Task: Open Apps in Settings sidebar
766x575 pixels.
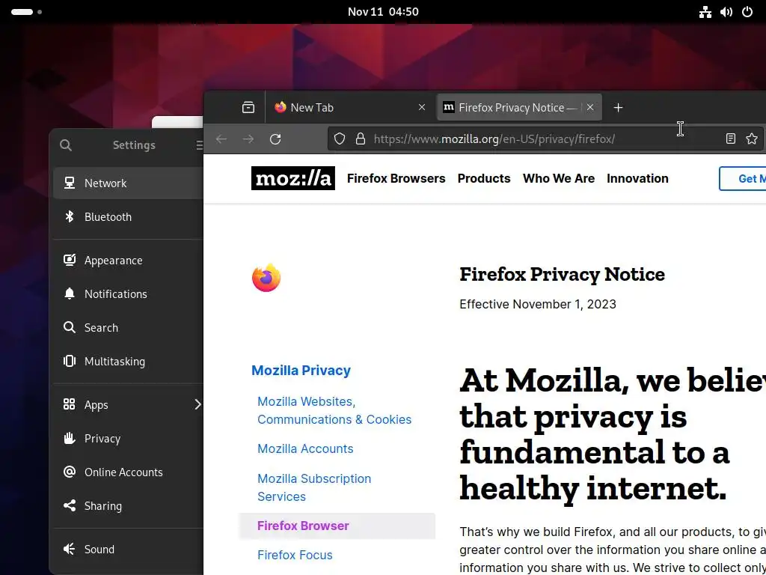Action: (x=128, y=405)
